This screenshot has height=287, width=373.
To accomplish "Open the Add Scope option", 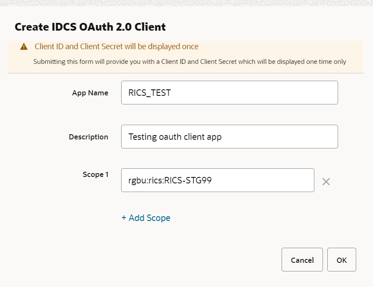I will 145,218.
